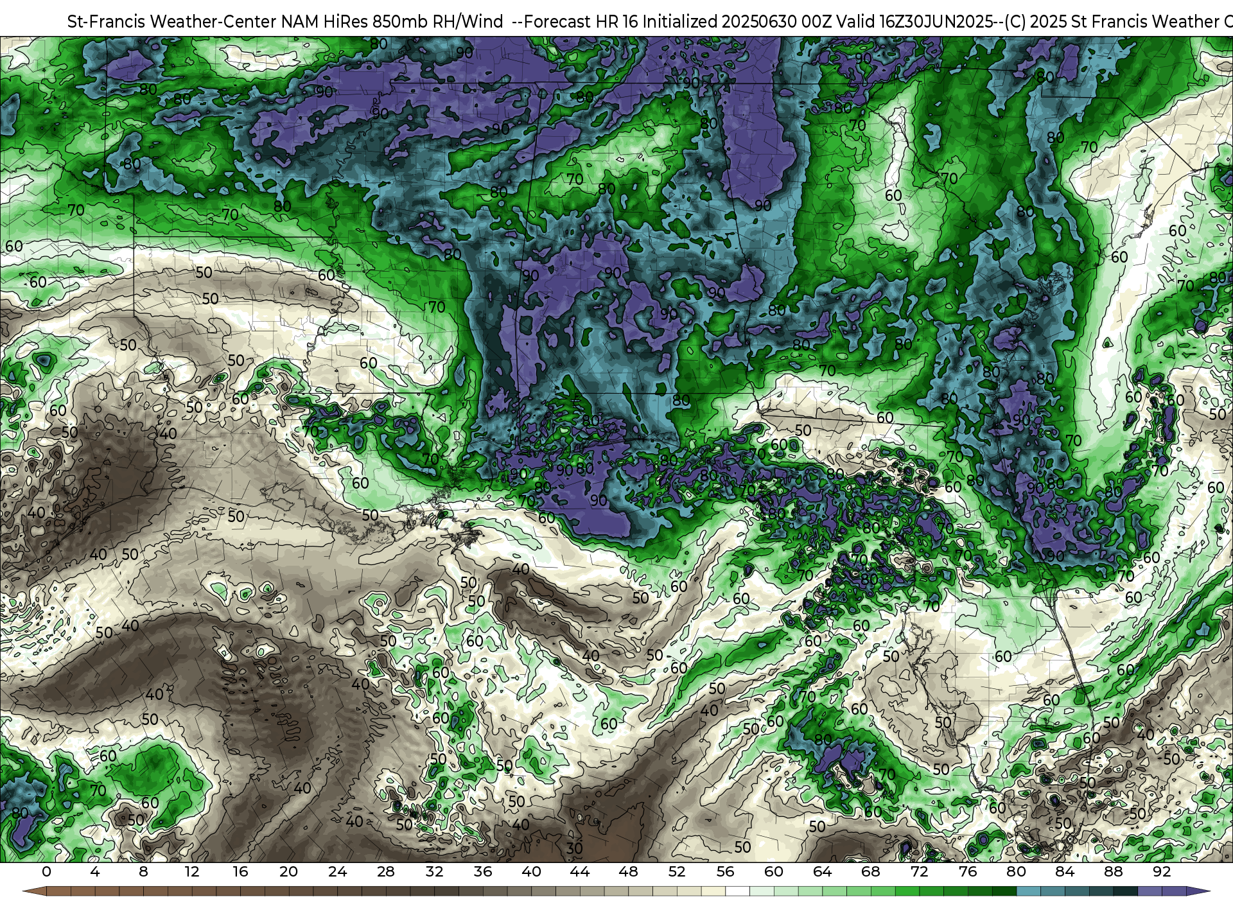Click the colorbar tick label "8"
The image size is (1233, 899).
pos(143,871)
